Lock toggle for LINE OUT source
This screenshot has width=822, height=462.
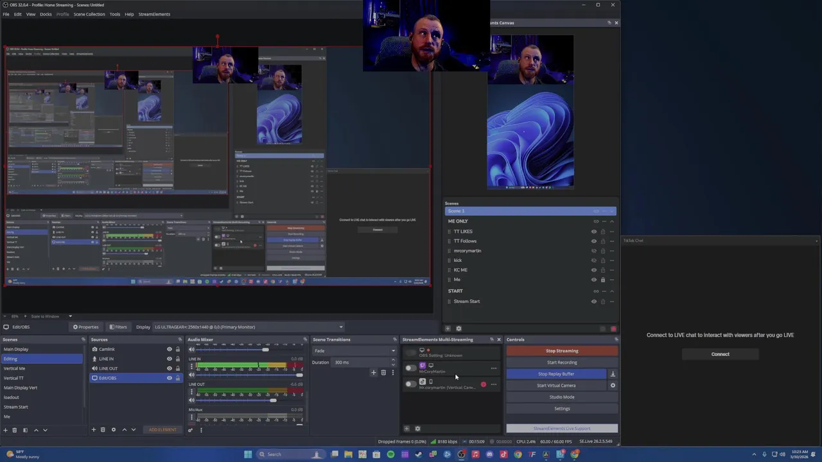(x=178, y=368)
